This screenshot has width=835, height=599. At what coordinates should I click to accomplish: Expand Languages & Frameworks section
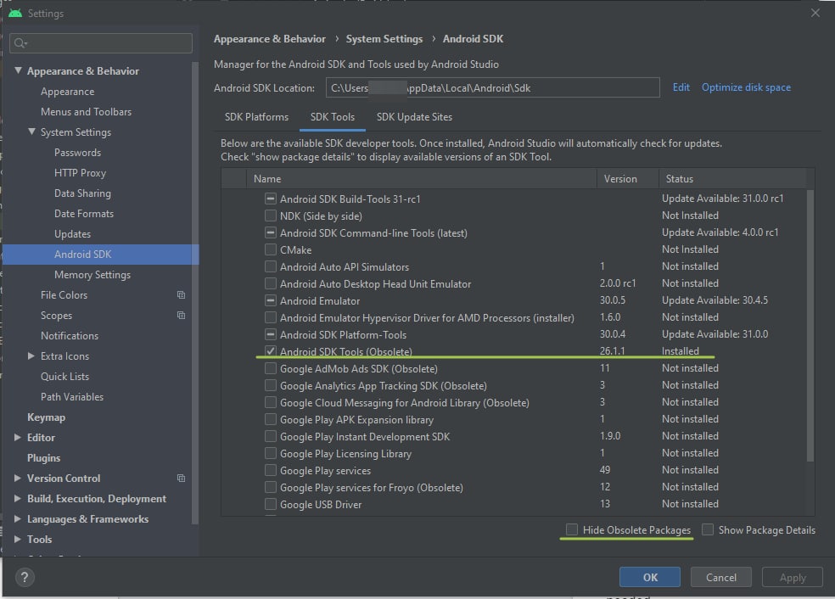18,518
